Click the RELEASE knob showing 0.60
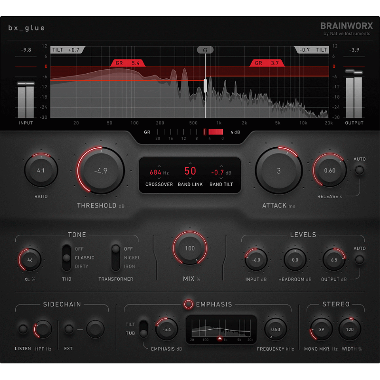Image resolution: width=380 pixels, height=380 pixels. click(330, 171)
